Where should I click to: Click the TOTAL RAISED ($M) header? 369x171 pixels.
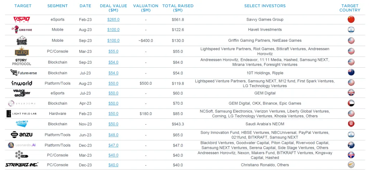177,8
